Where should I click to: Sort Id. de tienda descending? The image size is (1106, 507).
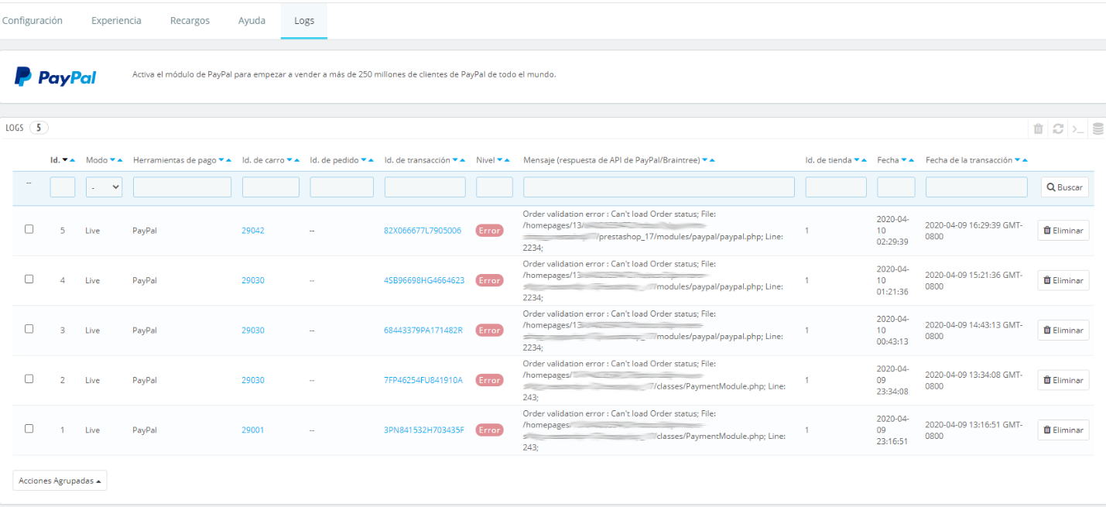(857, 160)
